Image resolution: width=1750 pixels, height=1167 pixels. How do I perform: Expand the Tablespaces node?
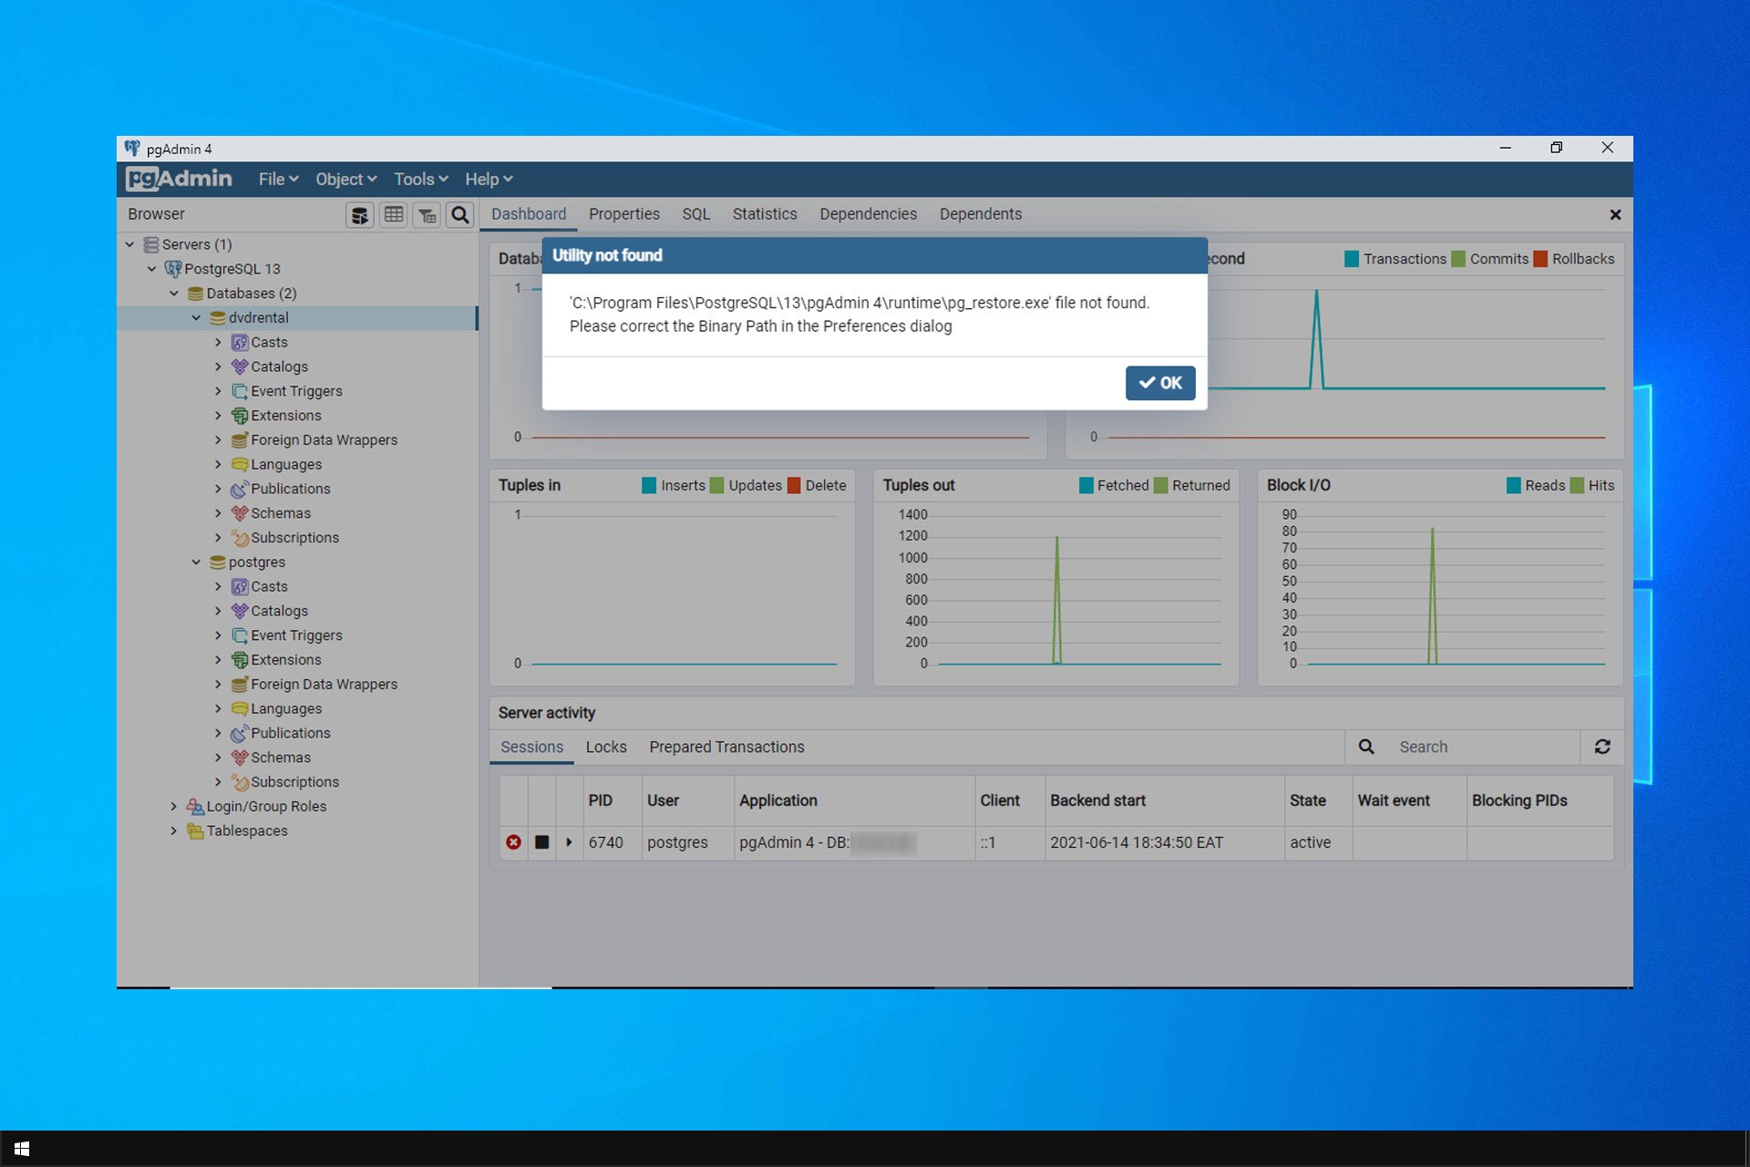174,831
